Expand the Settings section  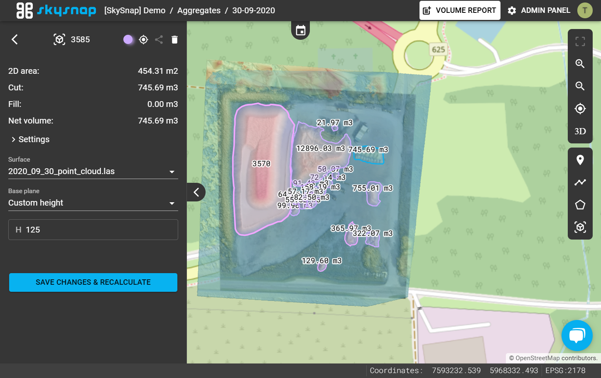coord(30,139)
